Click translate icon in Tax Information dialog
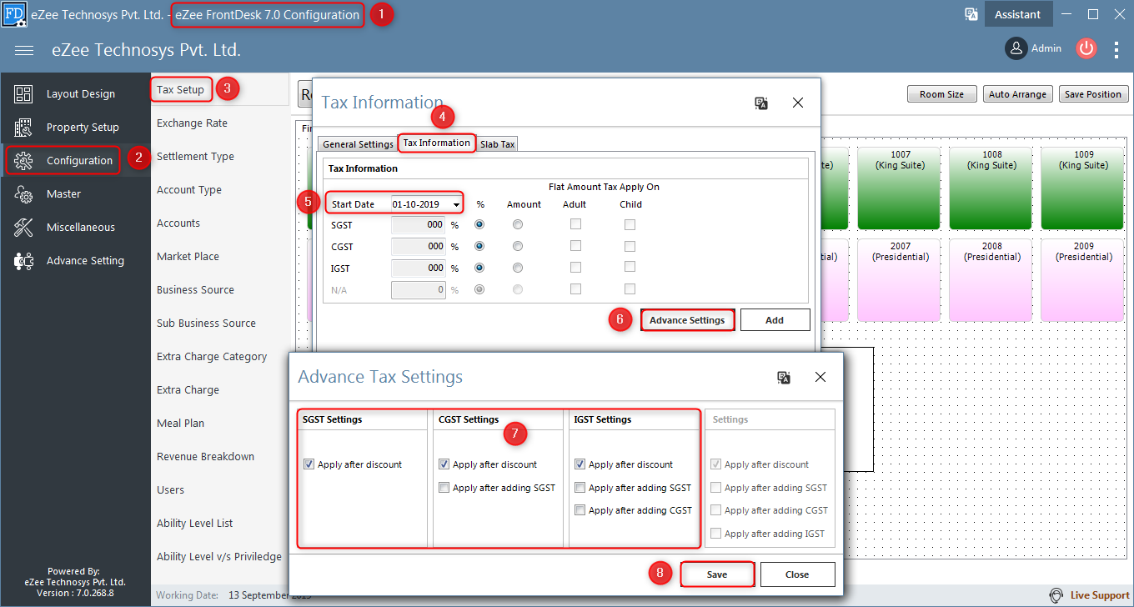 pos(760,103)
